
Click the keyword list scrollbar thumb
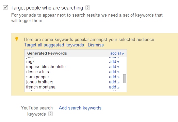125,79
